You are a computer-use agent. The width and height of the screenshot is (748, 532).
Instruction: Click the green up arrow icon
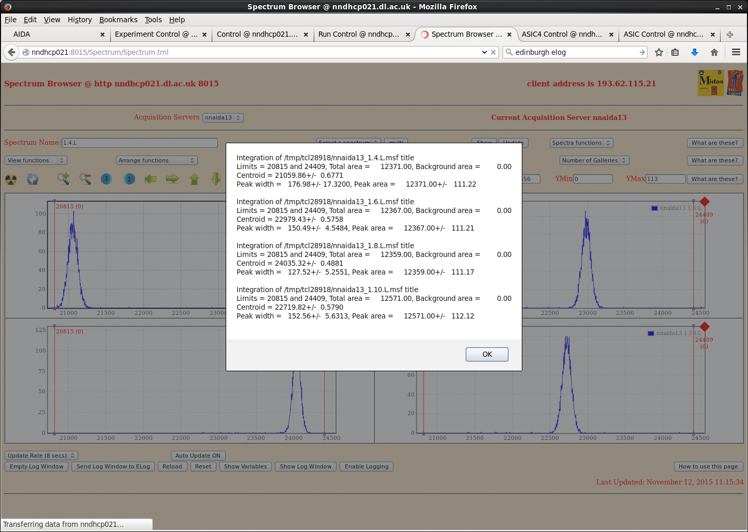point(194,179)
